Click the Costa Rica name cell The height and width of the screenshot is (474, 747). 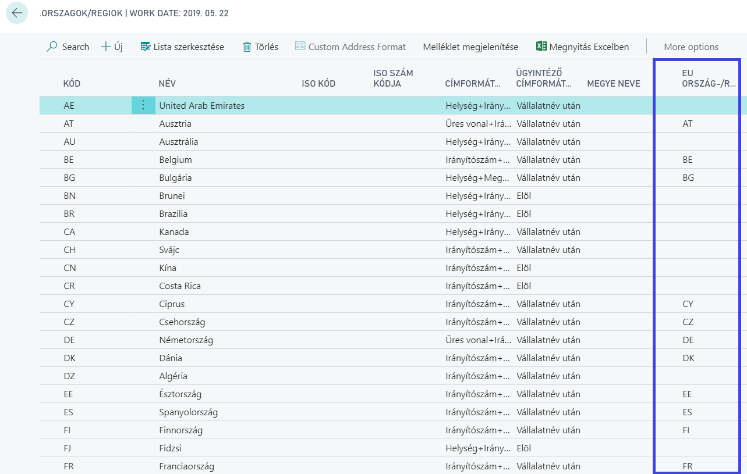(180, 286)
